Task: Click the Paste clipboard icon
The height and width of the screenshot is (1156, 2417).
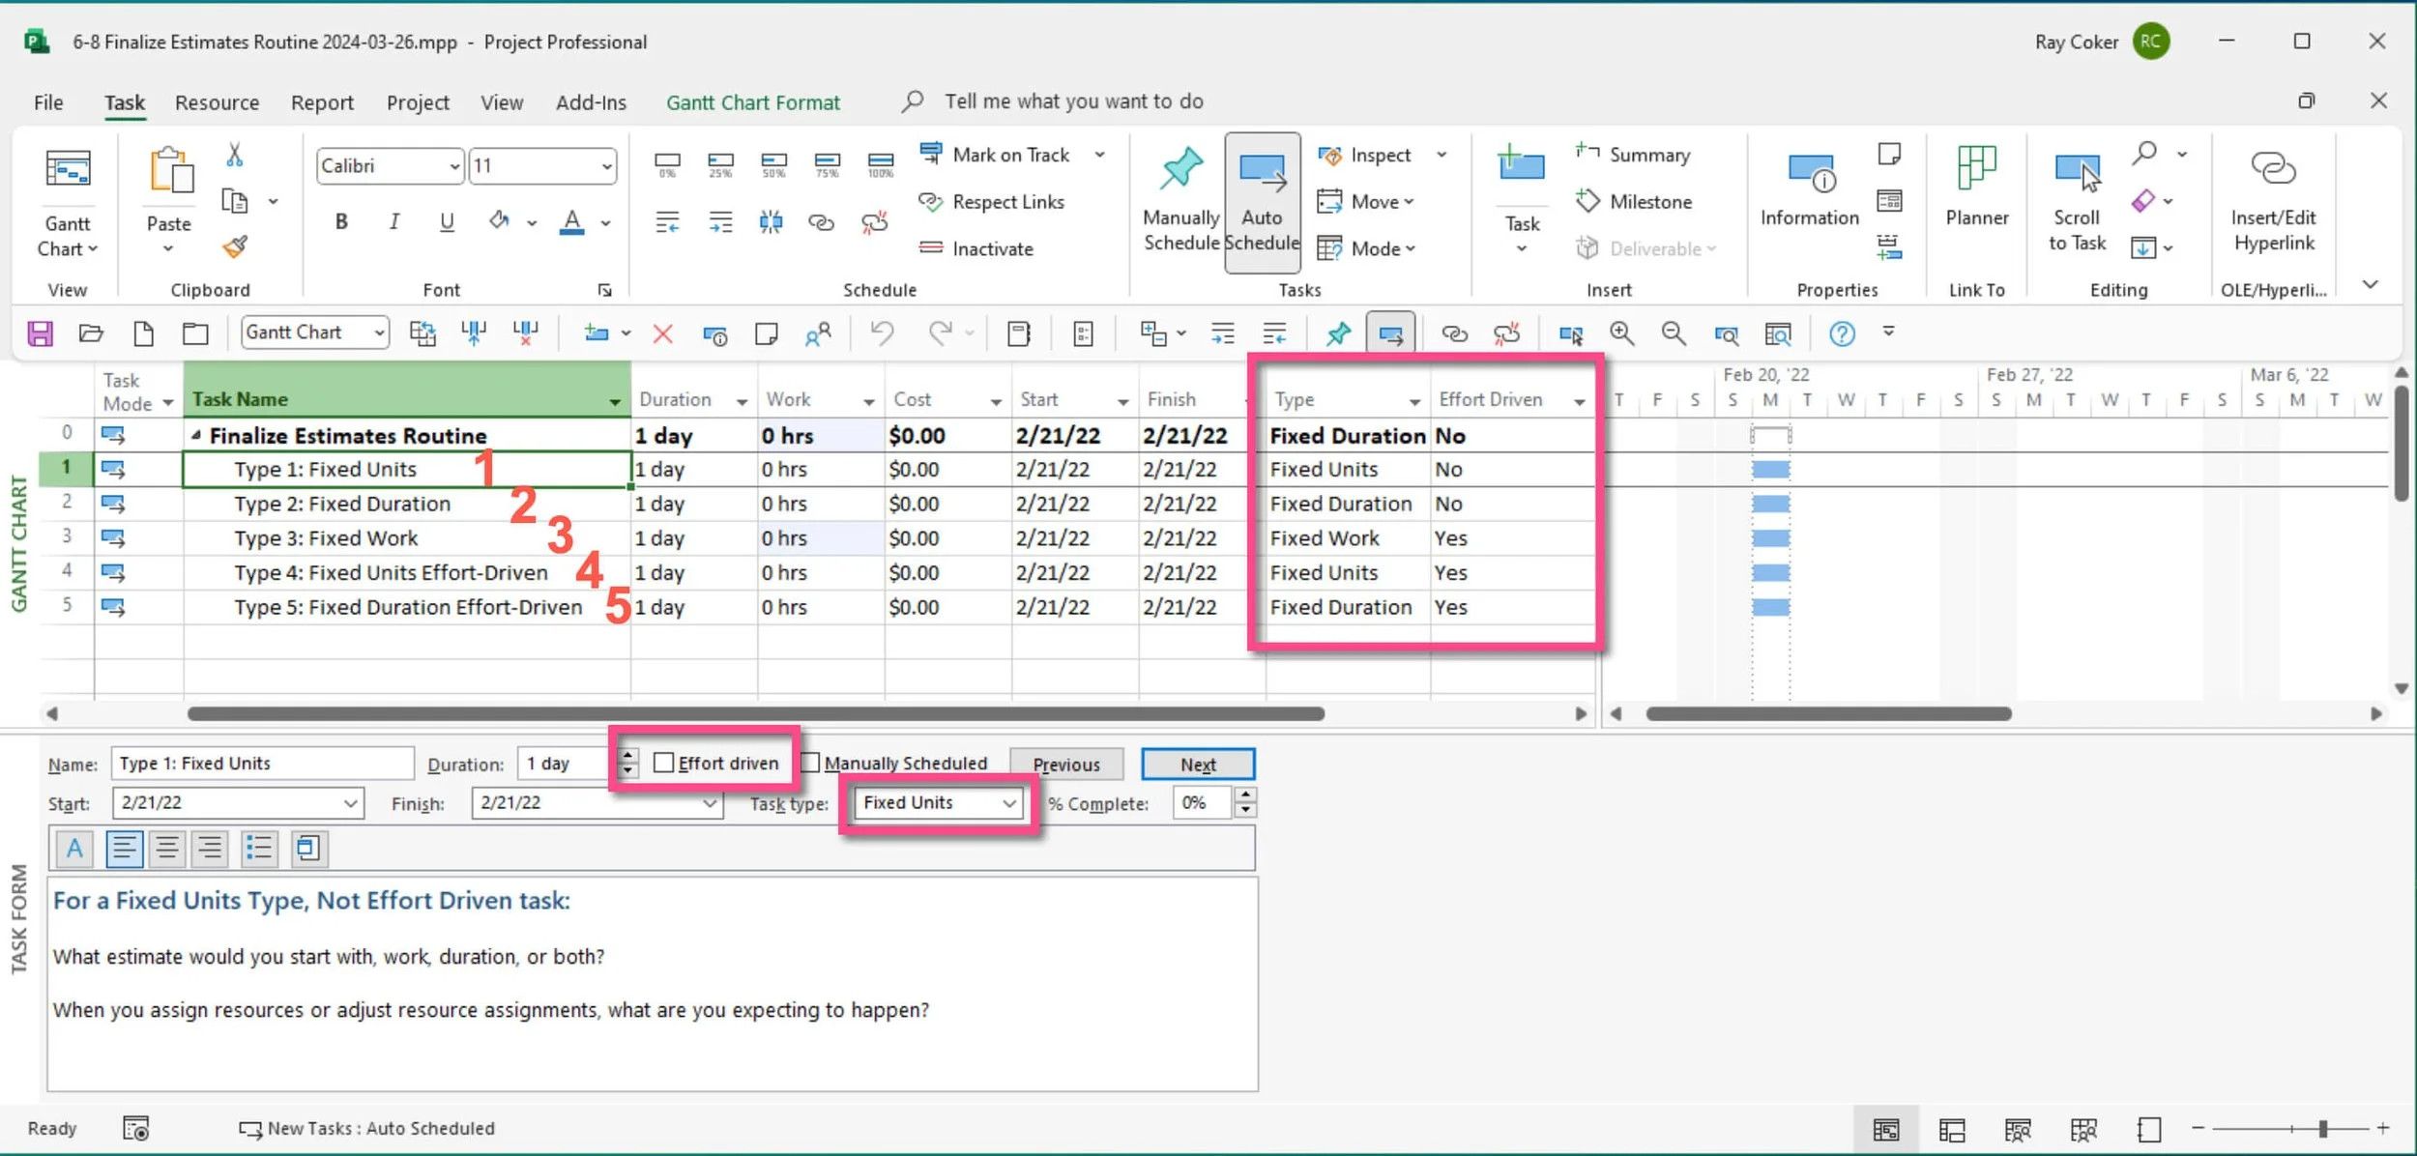Action: (x=170, y=172)
